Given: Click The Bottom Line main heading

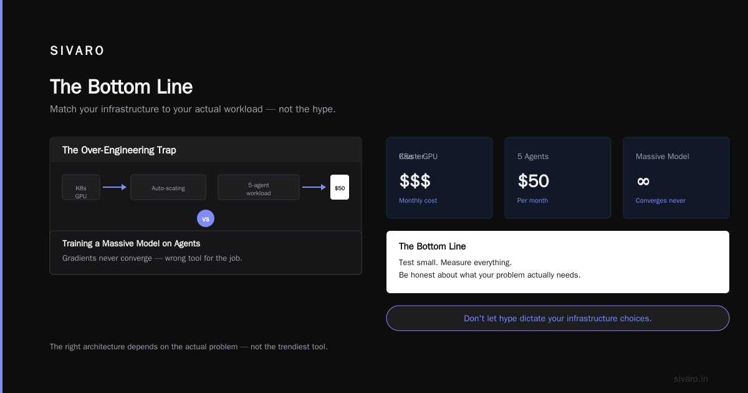Looking at the screenshot, I should click(x=122, y=87).
